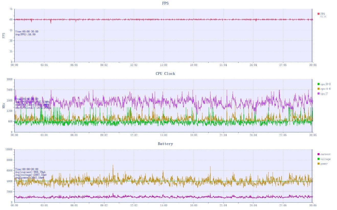Image resolution: width=337 pixels, height=210 pixels.
Task: Toggle the current series legend entry
Action: coord(324,154)
